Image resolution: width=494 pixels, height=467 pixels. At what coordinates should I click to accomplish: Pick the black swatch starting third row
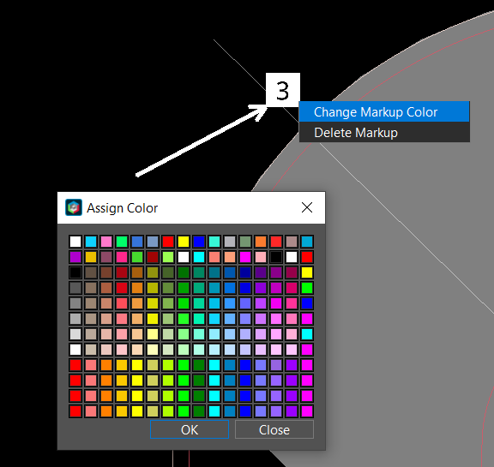(75, 272)
